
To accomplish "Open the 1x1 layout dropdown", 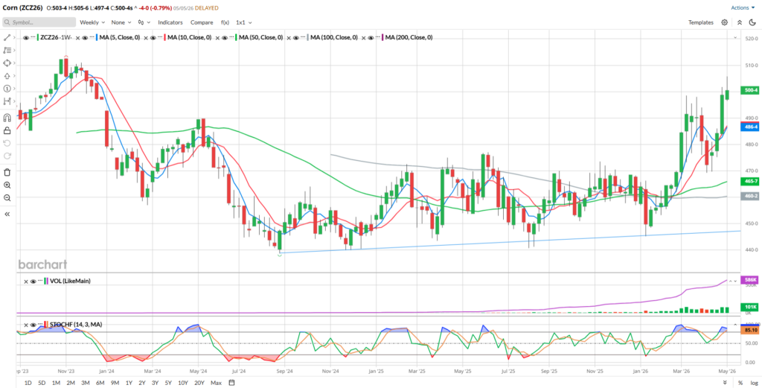I will tap(243, 22).
